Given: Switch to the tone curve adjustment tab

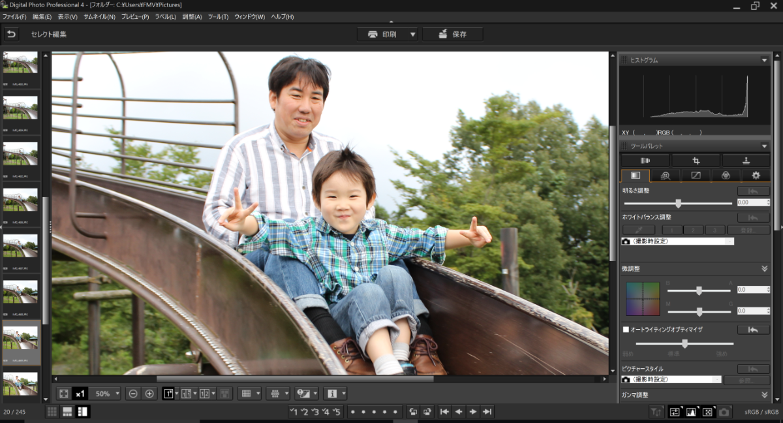Looking at the screenshot, I should [x=696, y=176].
